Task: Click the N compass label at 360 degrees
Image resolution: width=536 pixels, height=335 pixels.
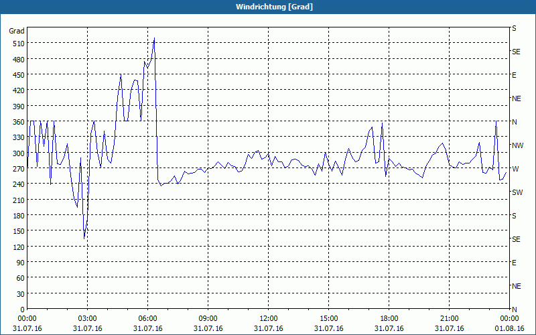Action: tap(514, 122)
